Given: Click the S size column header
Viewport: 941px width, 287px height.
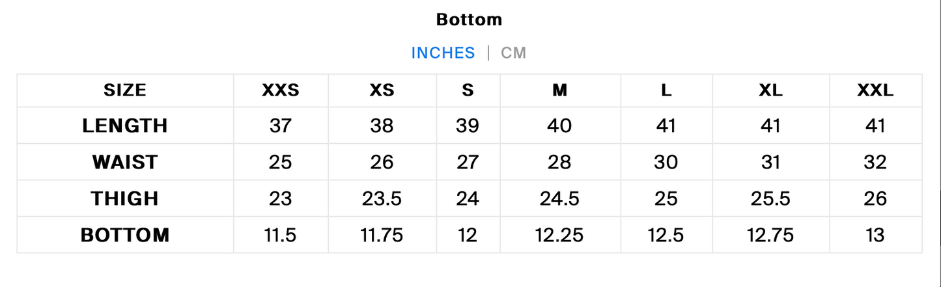Looking at the screenshot, I should [468, 90].
